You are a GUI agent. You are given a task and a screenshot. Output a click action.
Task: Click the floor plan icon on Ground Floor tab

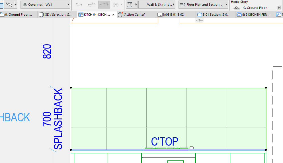pos(2,15)
